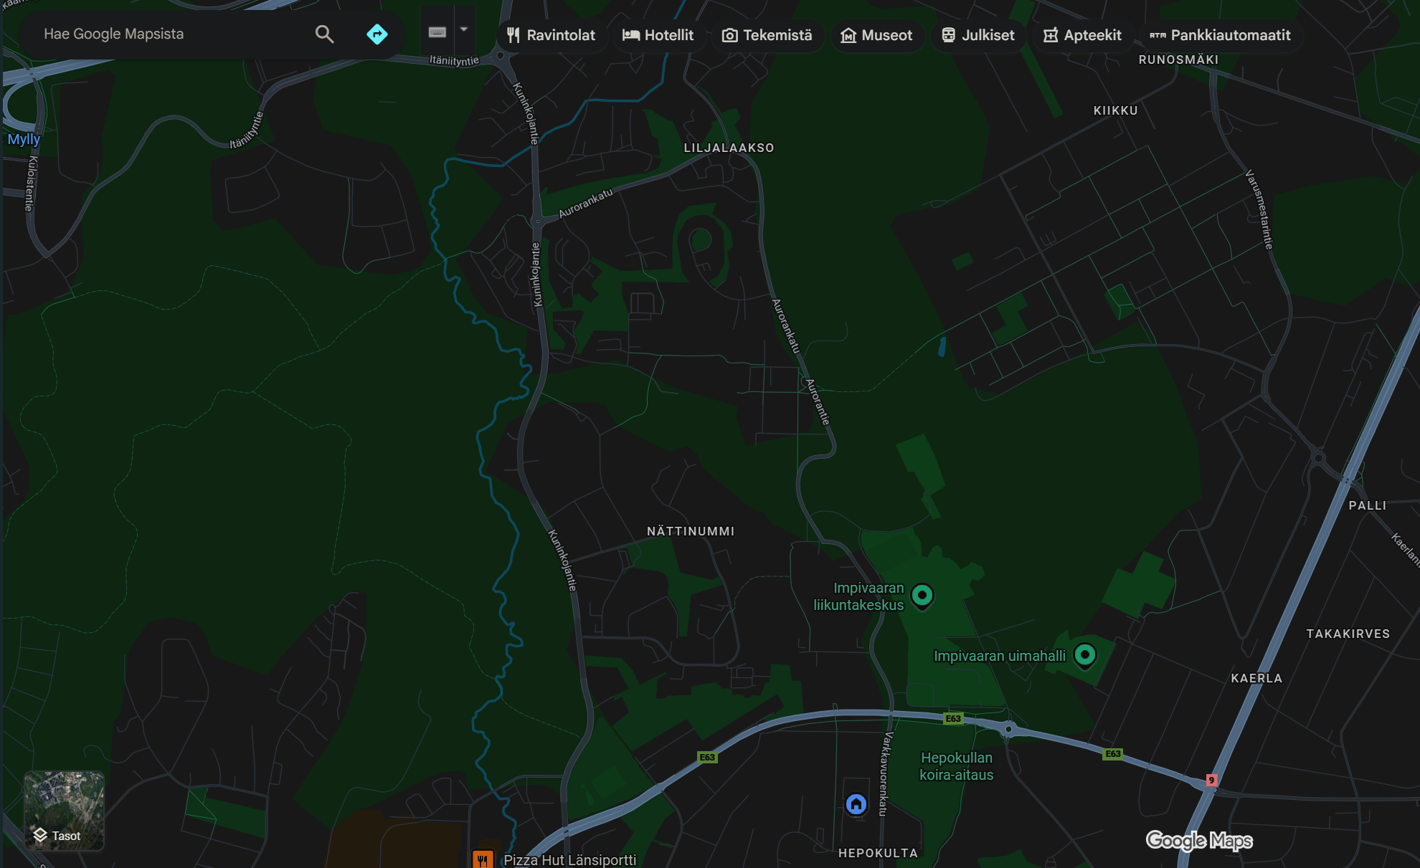Show Pankkiautomaatit on map
Screen dimensions: 1420x868
1219,35
